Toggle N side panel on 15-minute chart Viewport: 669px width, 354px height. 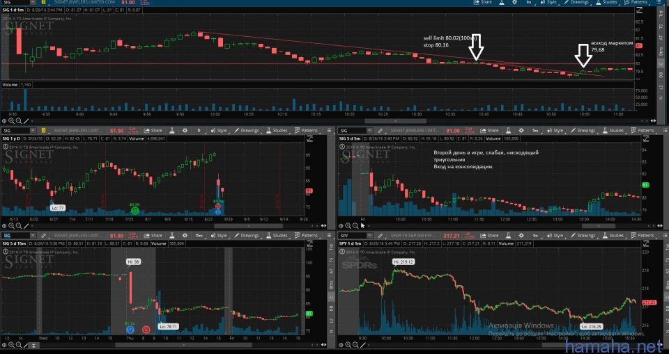coord(332,332)
